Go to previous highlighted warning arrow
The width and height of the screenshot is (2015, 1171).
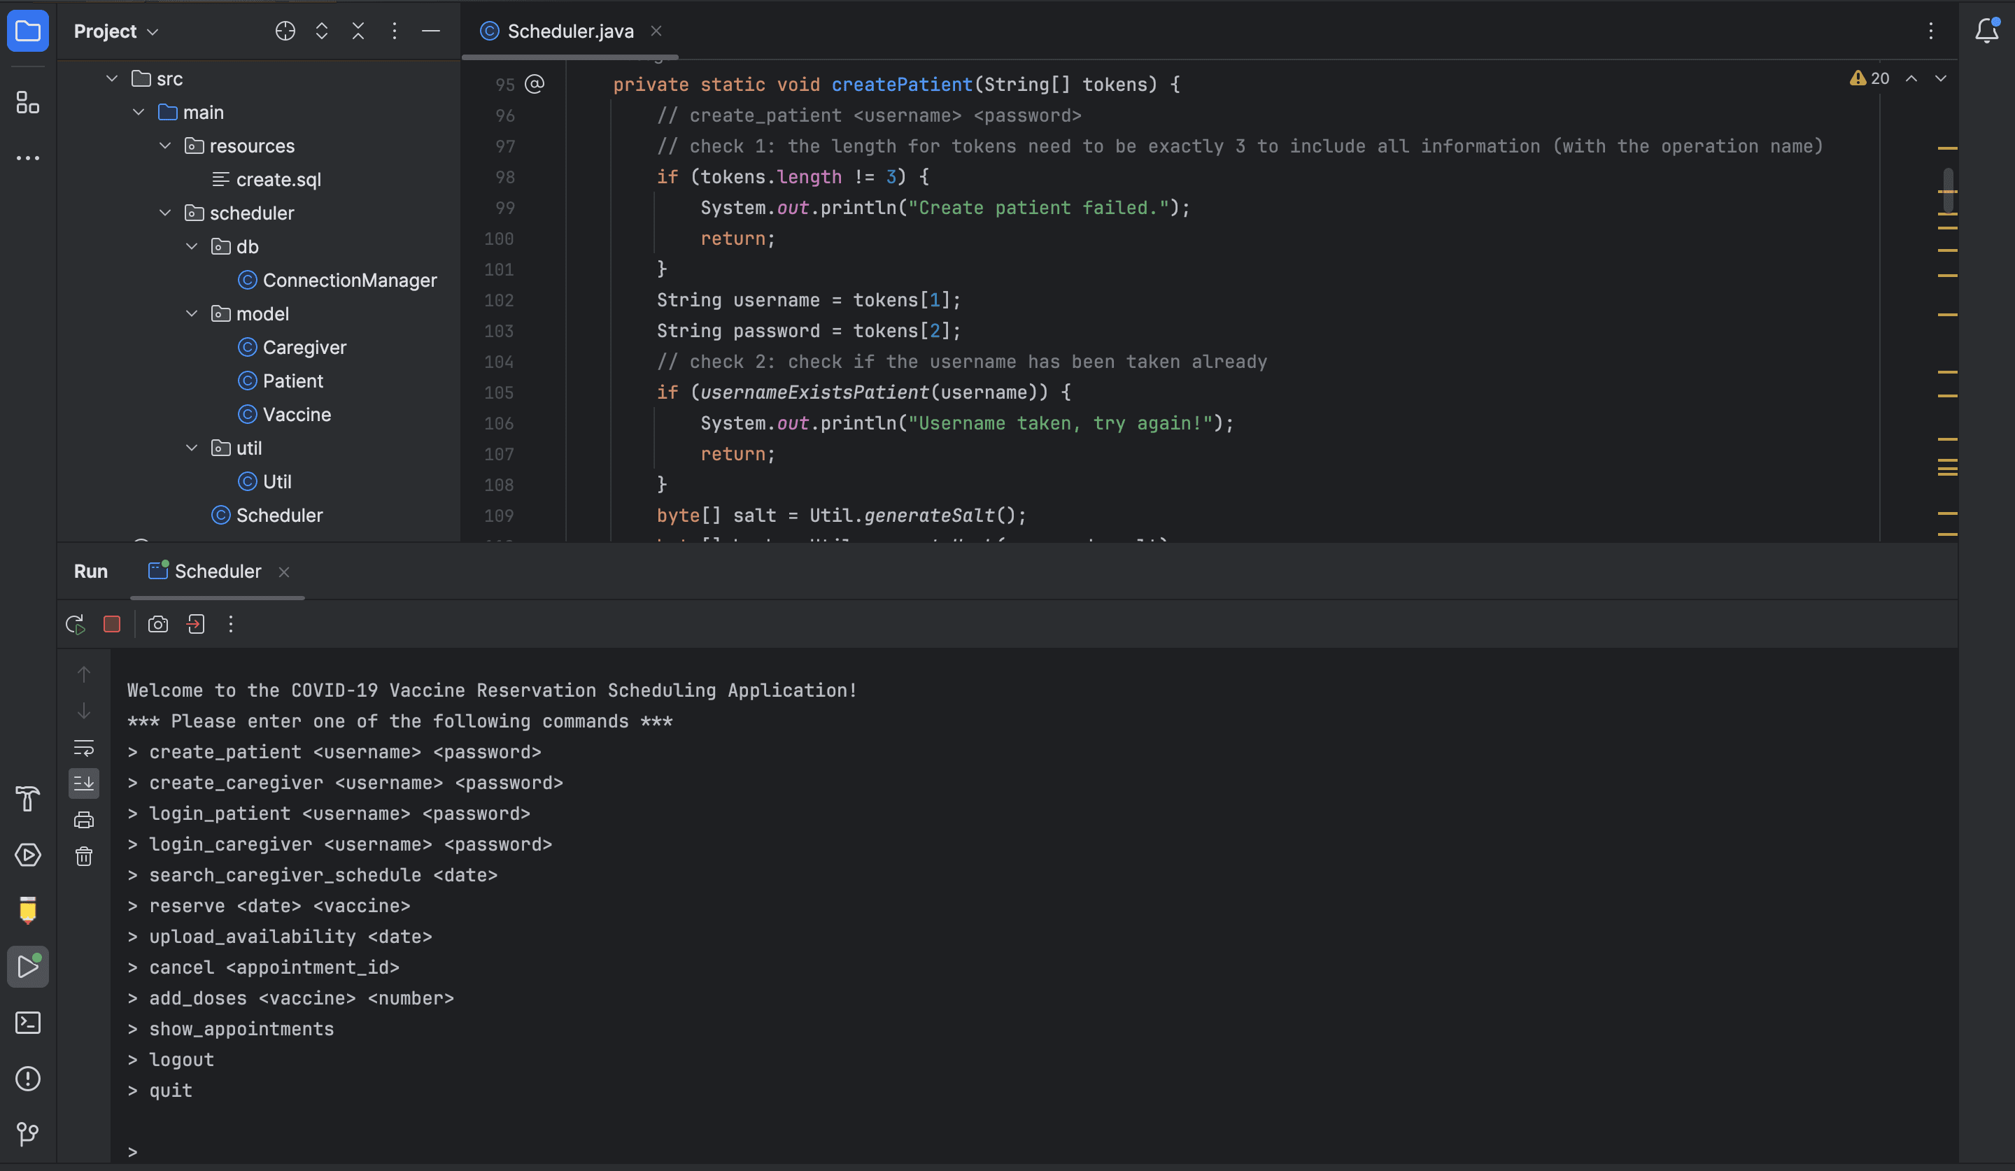click(x=1911, y=78)
